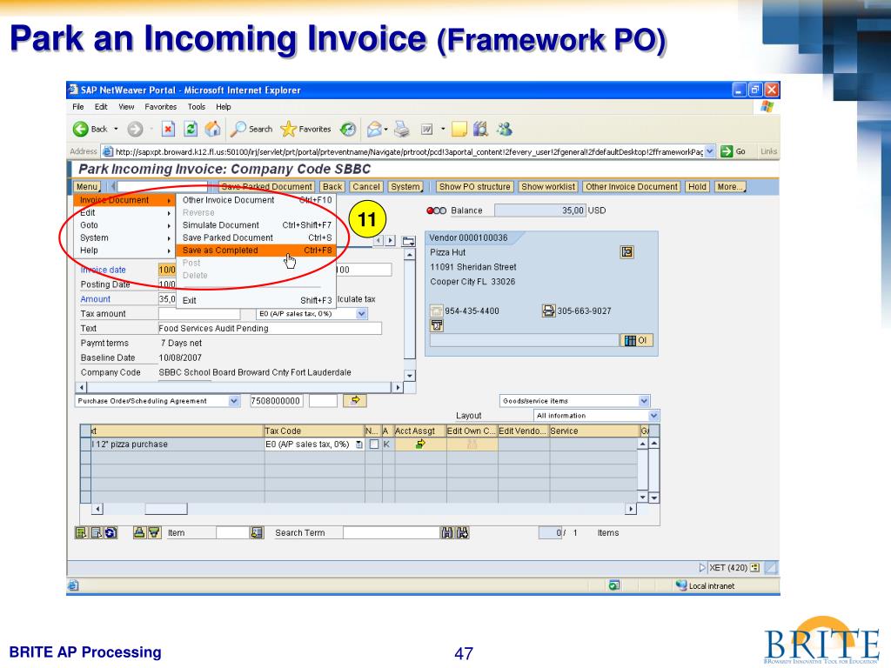Click the browser Refresh icon
This screenshot has width=891, height=668.
[x=191, y=130]
